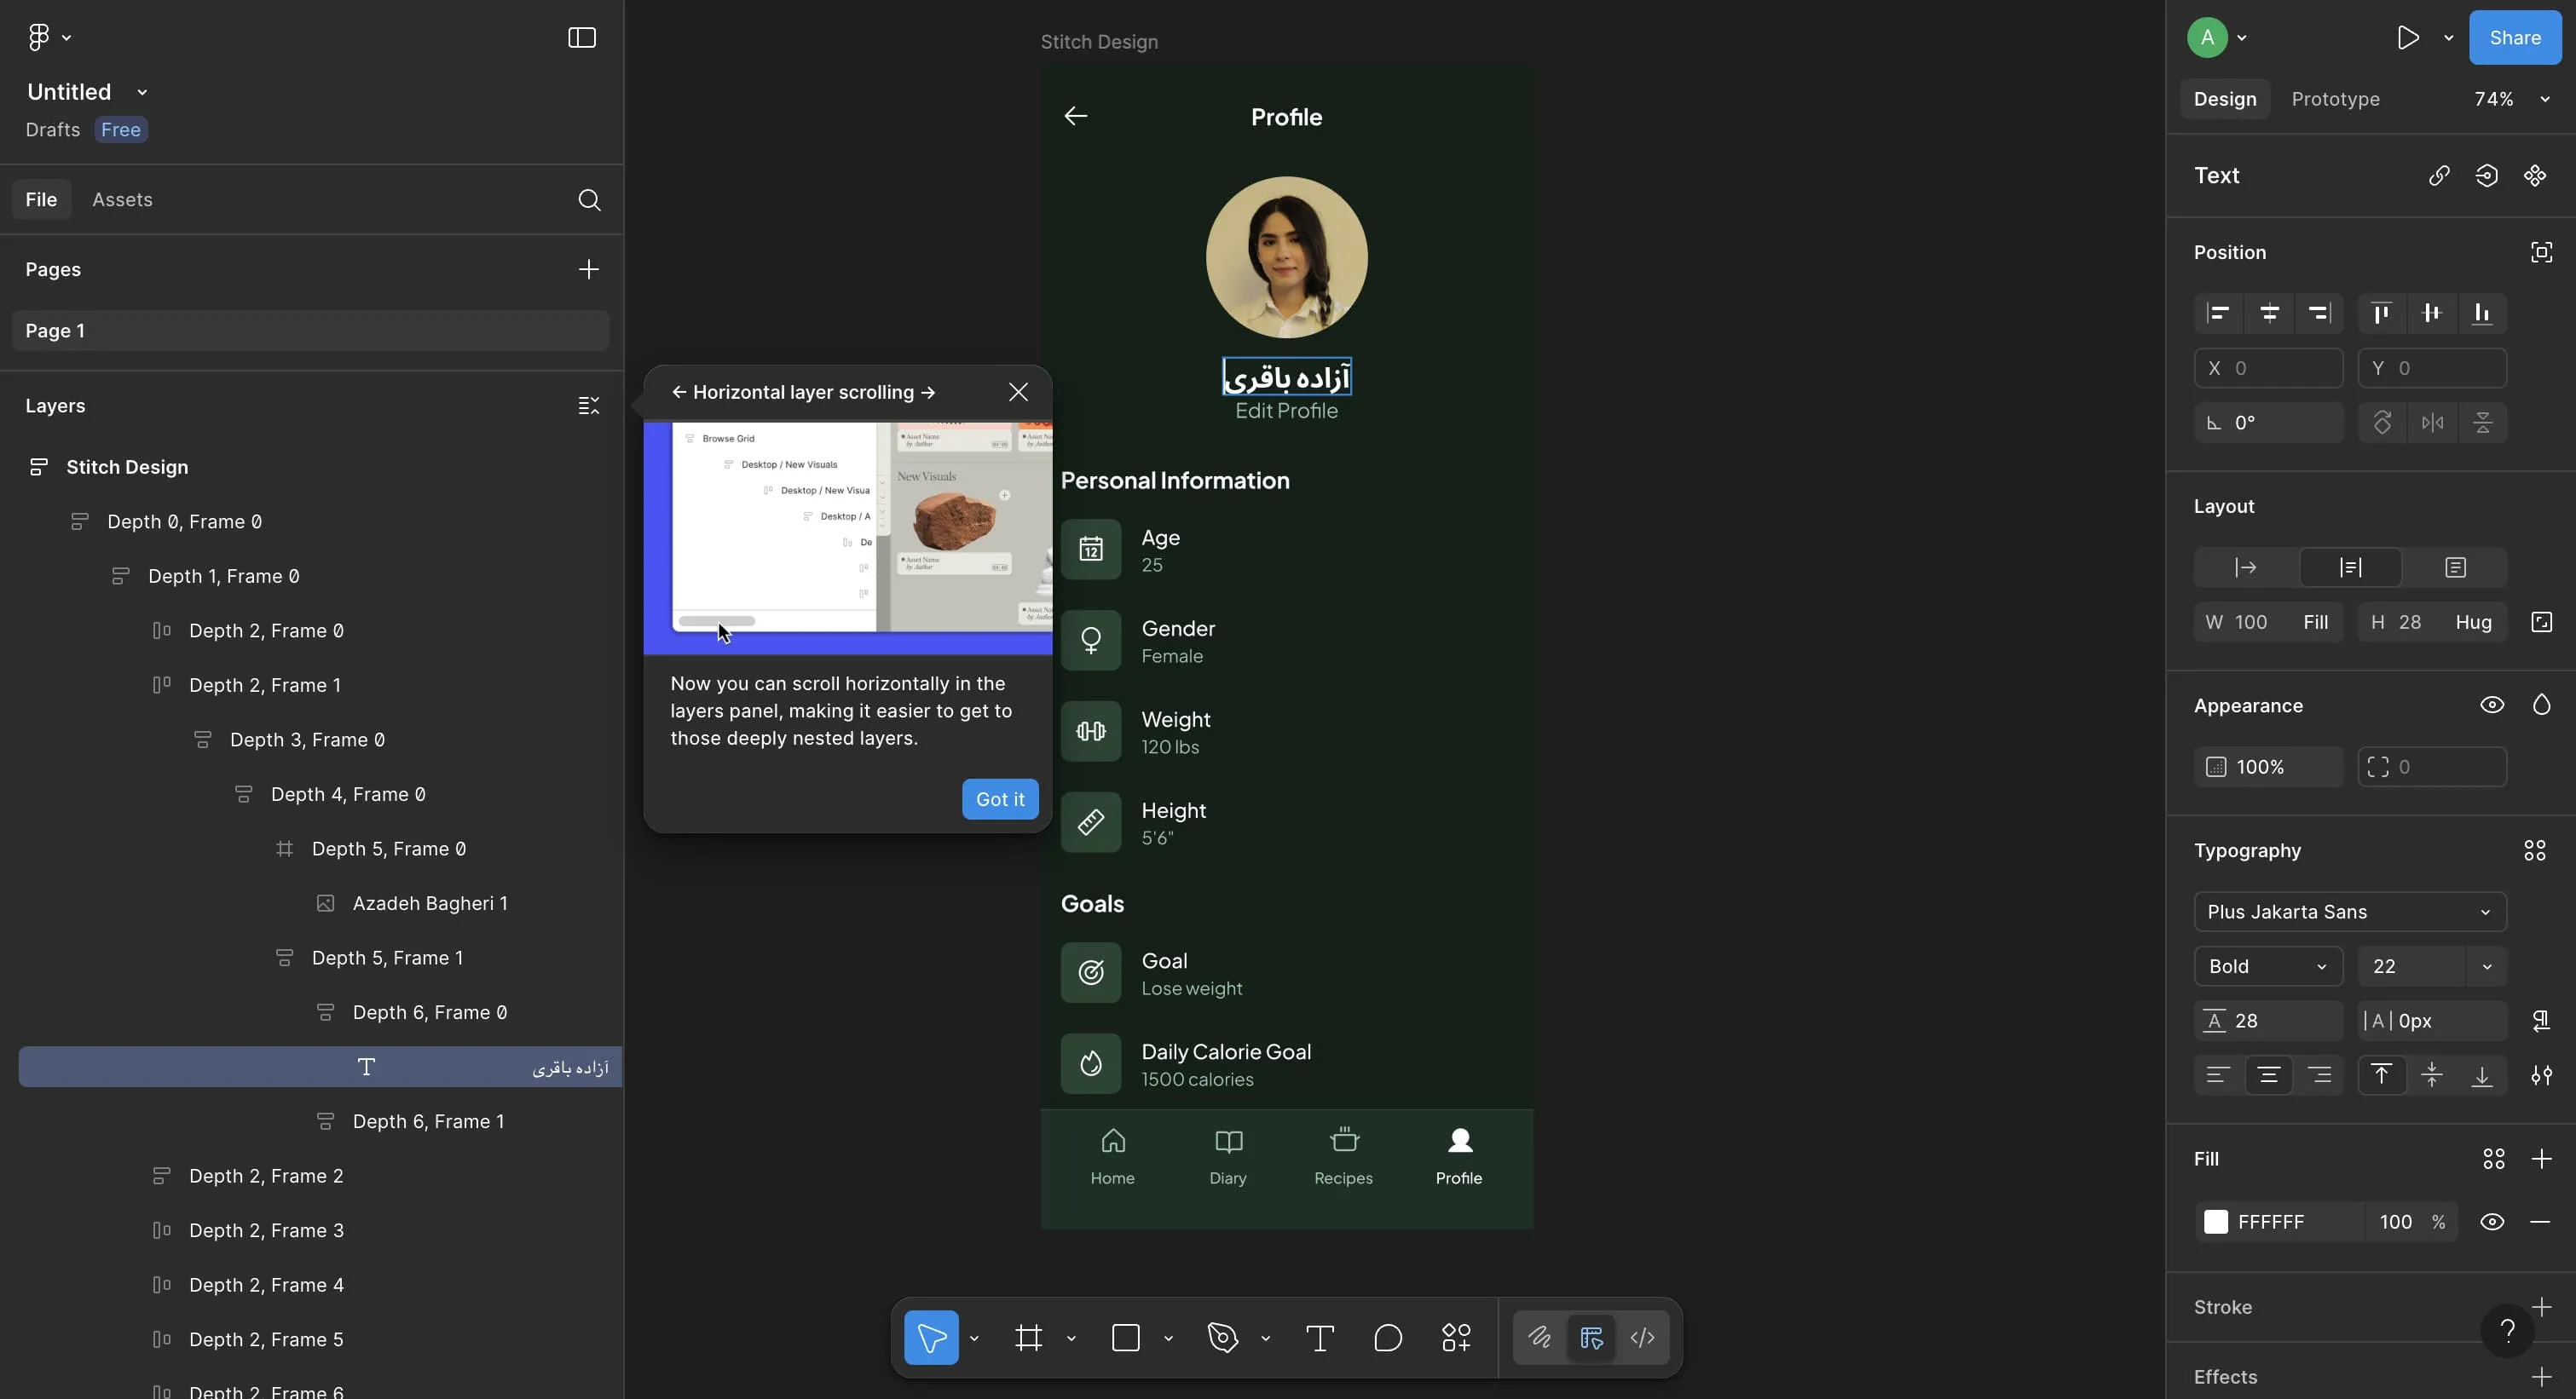The width and height of the screenshot is (2576, 1399).
Task: Toggle Appearance visibility eye icon
Action: point(2492,705)
